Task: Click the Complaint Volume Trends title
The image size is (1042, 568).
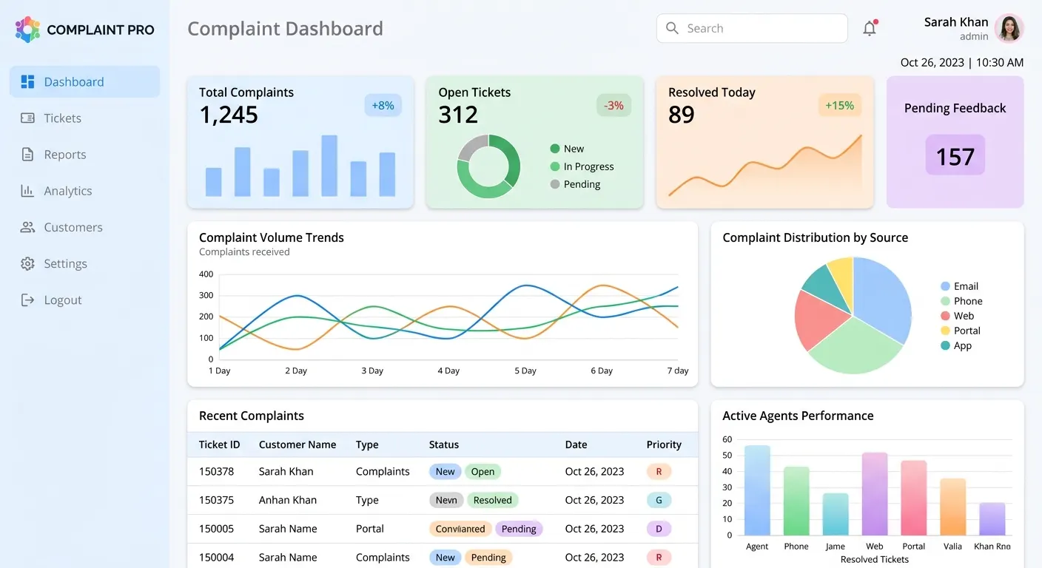Action: click(272, 237)
